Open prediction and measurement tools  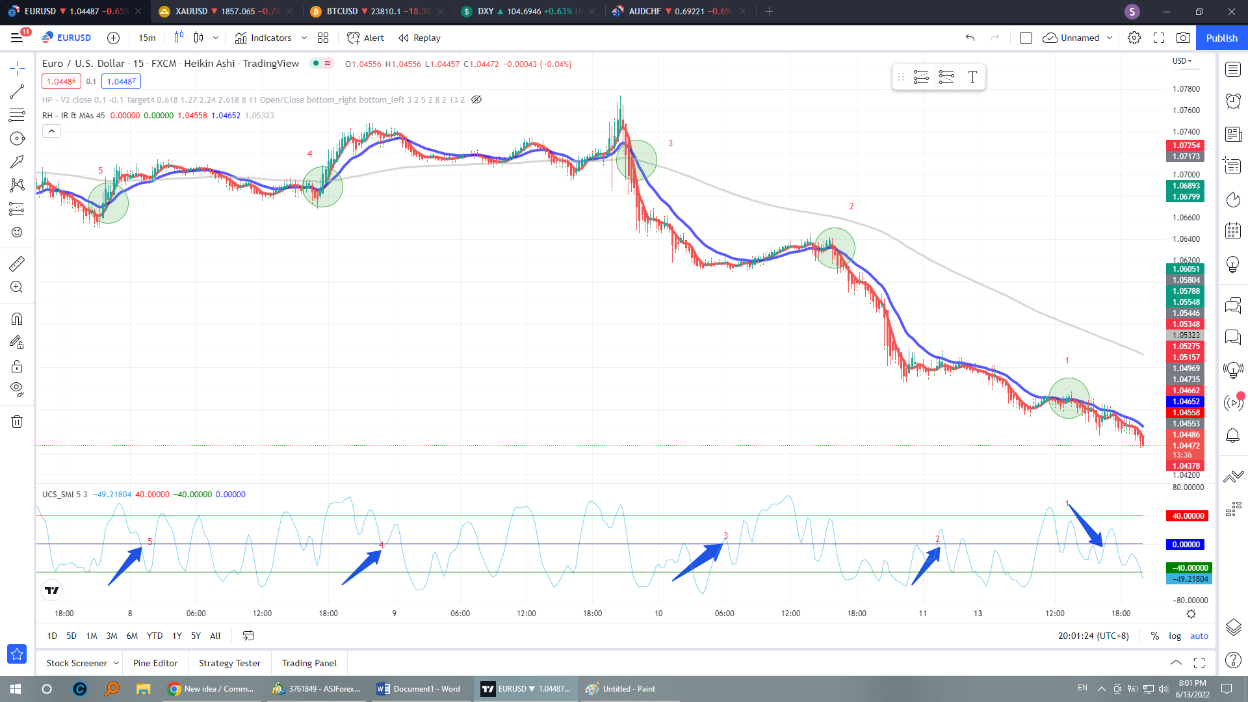coord(17,209)
